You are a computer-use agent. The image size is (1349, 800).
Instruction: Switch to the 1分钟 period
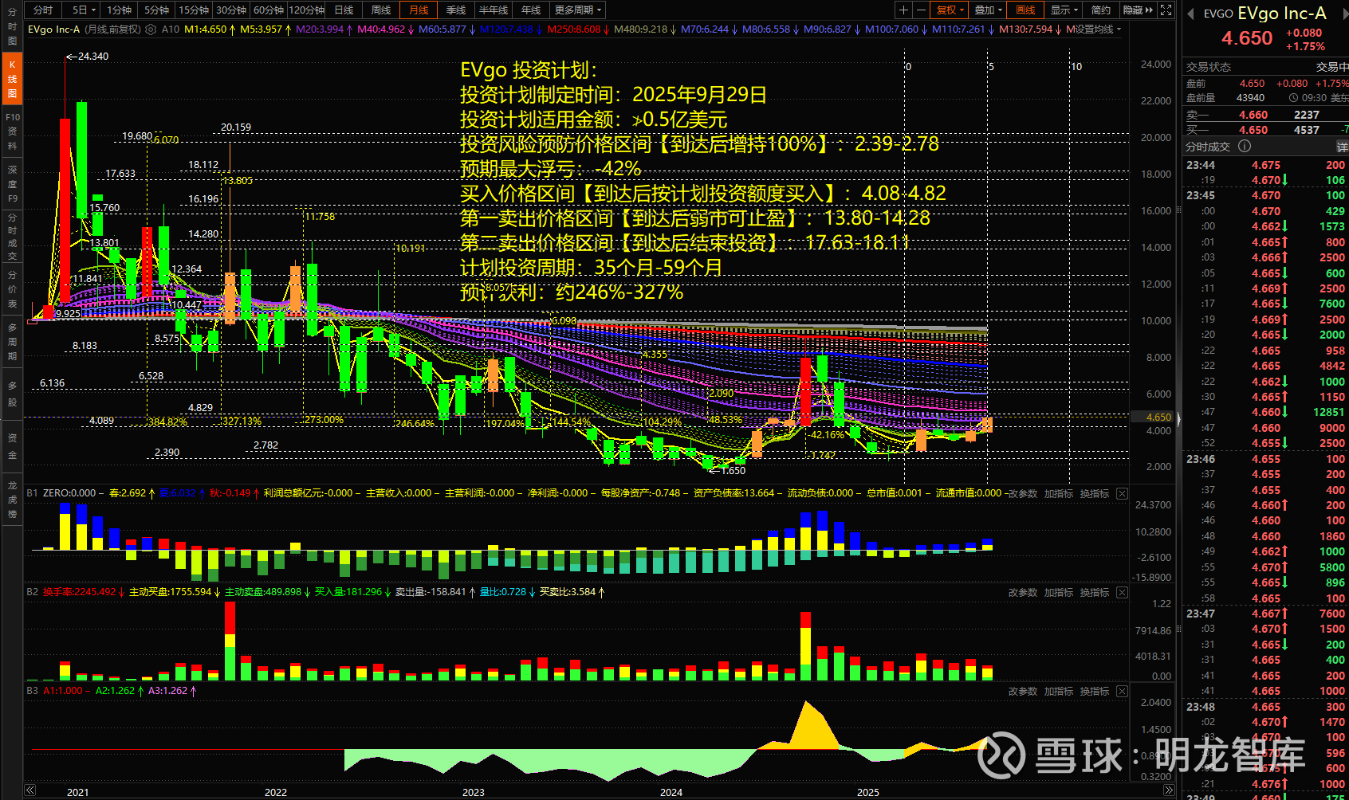[x=120, y=10]
